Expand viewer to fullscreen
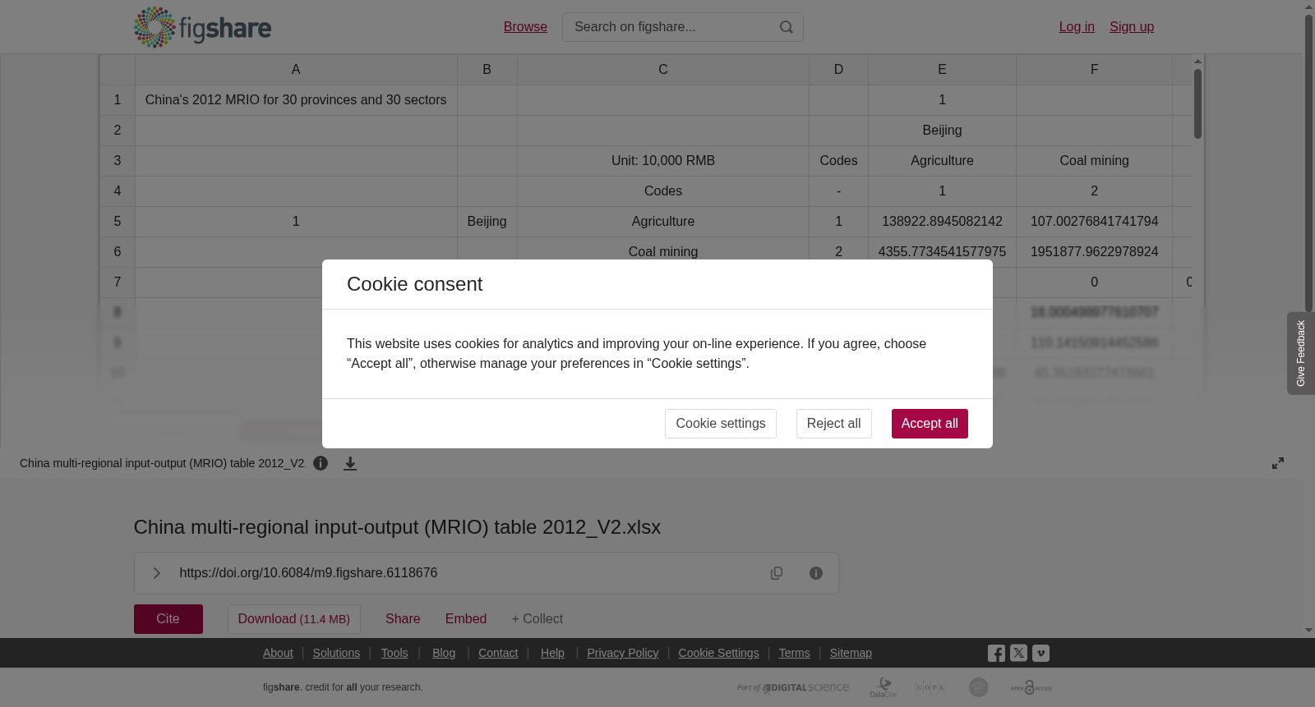 (1278, 463)
